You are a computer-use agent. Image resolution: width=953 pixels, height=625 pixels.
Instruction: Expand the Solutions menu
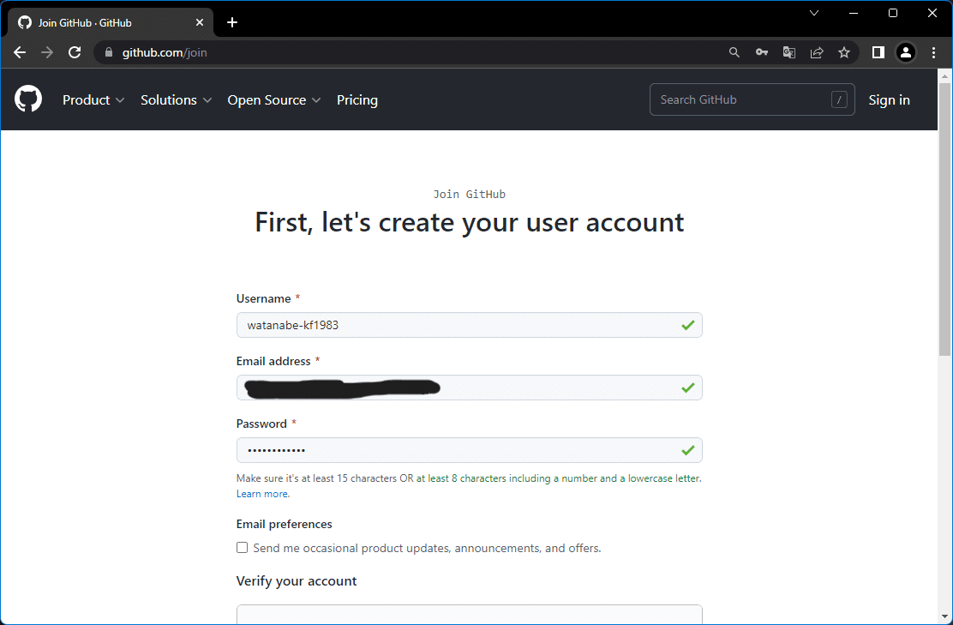click(x=177, y=99)
